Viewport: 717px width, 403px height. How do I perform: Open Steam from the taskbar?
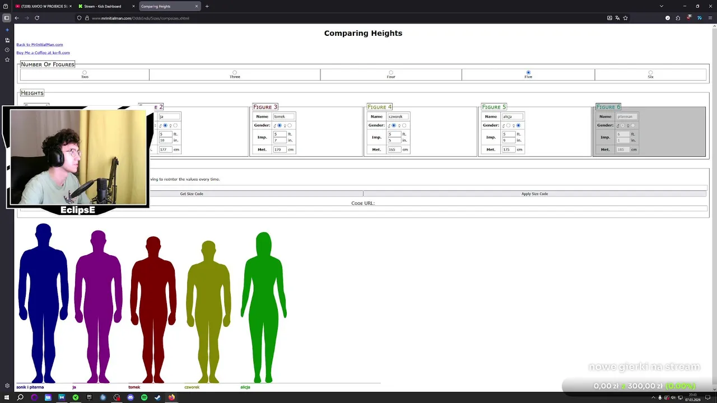pos(157,397)
